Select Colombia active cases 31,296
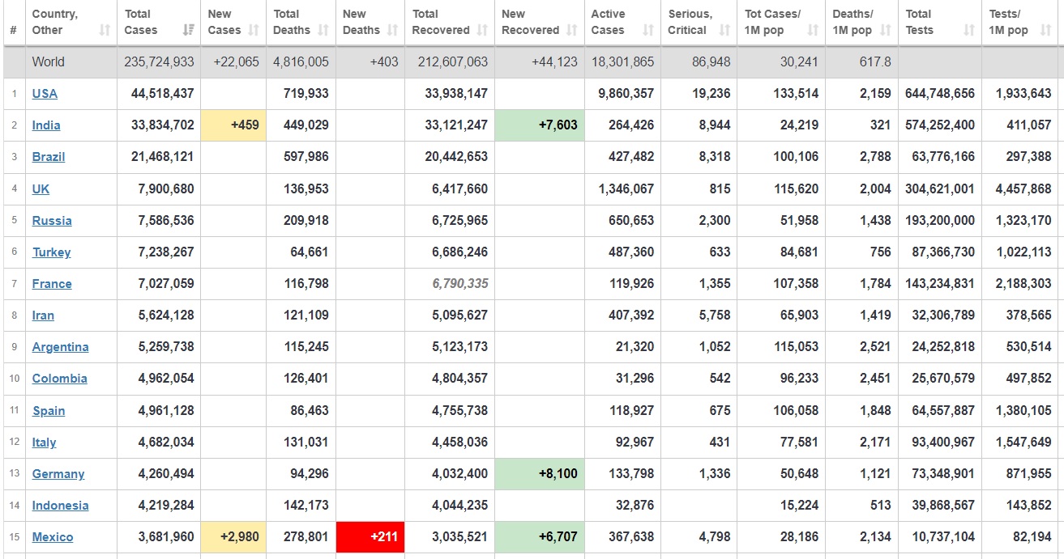The height and width of the screenshot is (559, 1064). (633, 378)
